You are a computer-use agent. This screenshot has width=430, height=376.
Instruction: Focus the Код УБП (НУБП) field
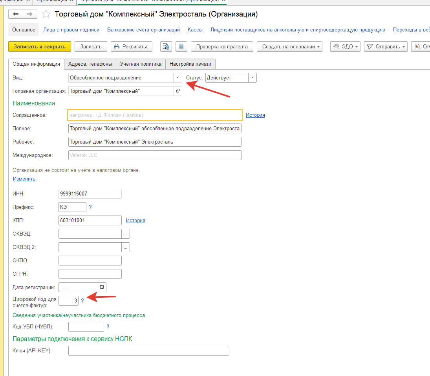pyautogui.click(x=86, y=326)
